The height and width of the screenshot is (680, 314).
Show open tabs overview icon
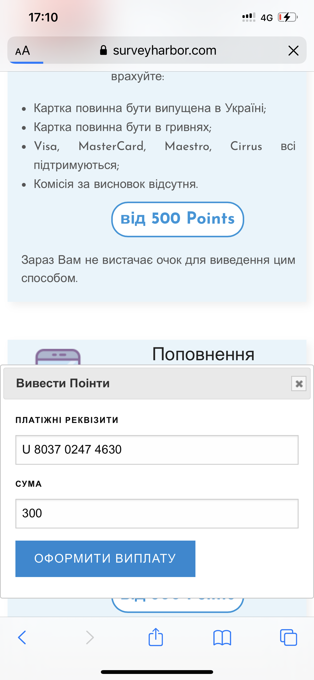click(288, 637)
